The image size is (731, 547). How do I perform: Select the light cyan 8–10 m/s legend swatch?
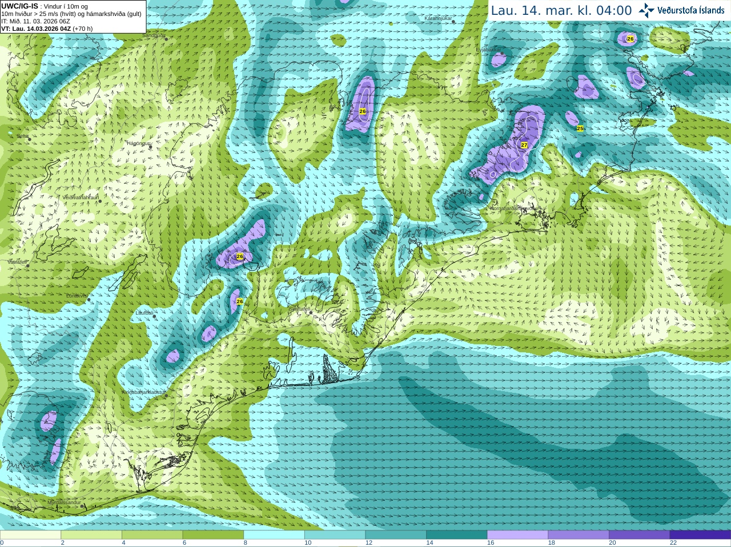point(274,535)
